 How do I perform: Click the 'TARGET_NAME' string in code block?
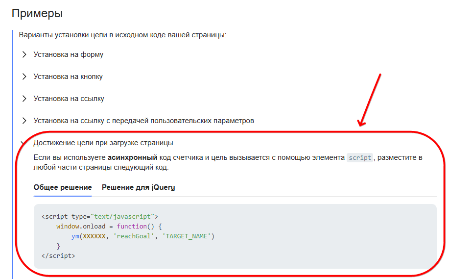tap(189, 236)
